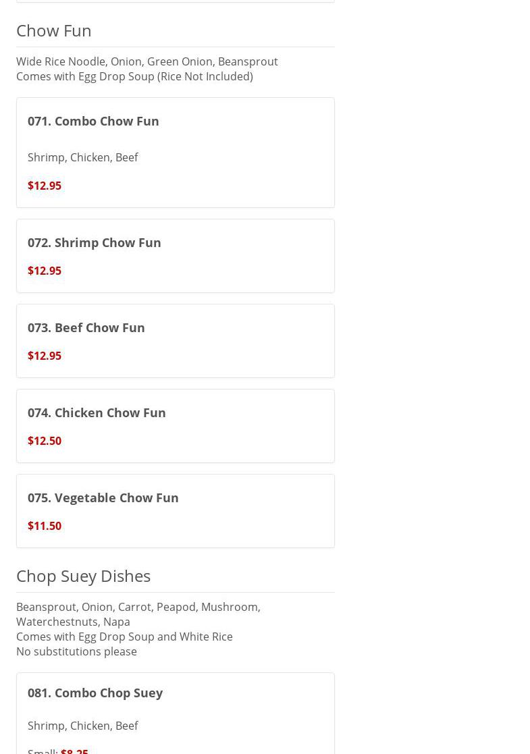530x754 pixels.
Task: Open the 071. Combo Chow Fun item
Action: 93,121
